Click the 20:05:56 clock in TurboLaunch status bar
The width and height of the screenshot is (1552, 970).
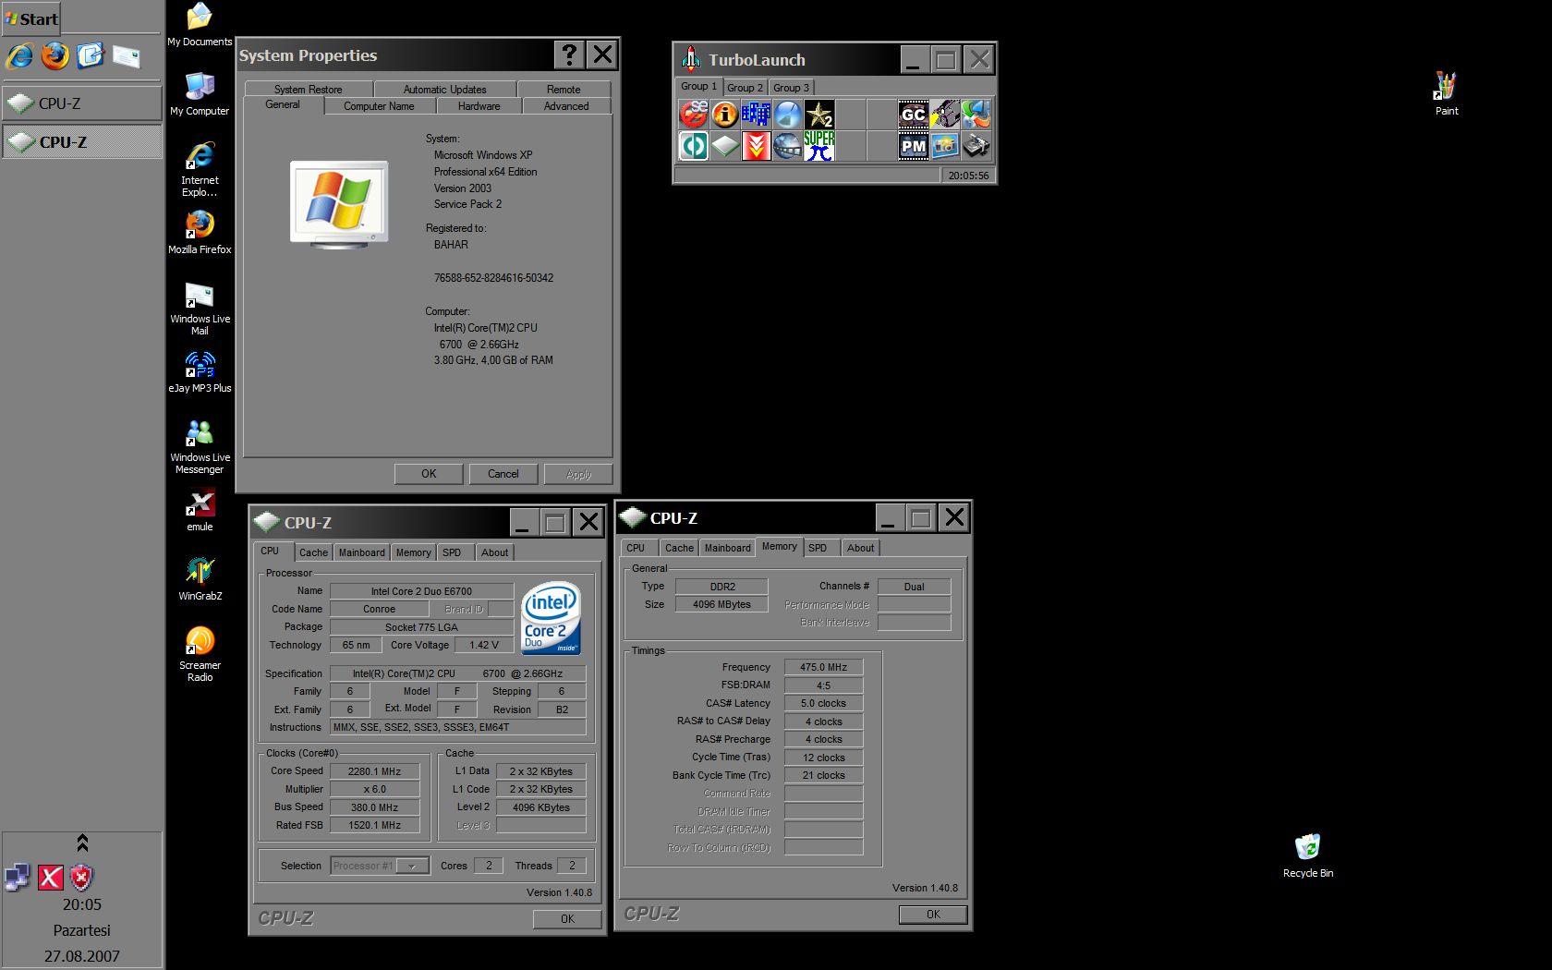coord(968,176)
